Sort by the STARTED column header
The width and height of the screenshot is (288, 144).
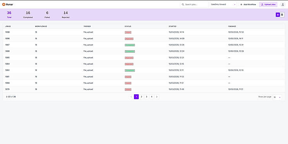172,27
